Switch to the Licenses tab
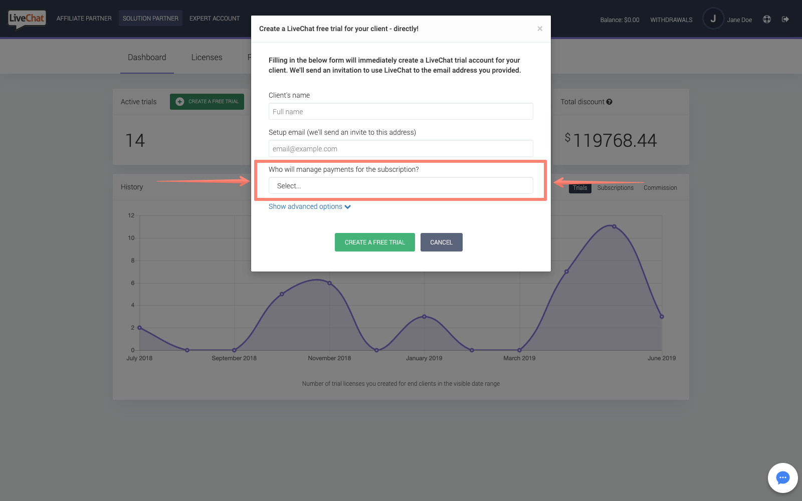The width and height of the screenshot is (802, 501). click(207, 57)
